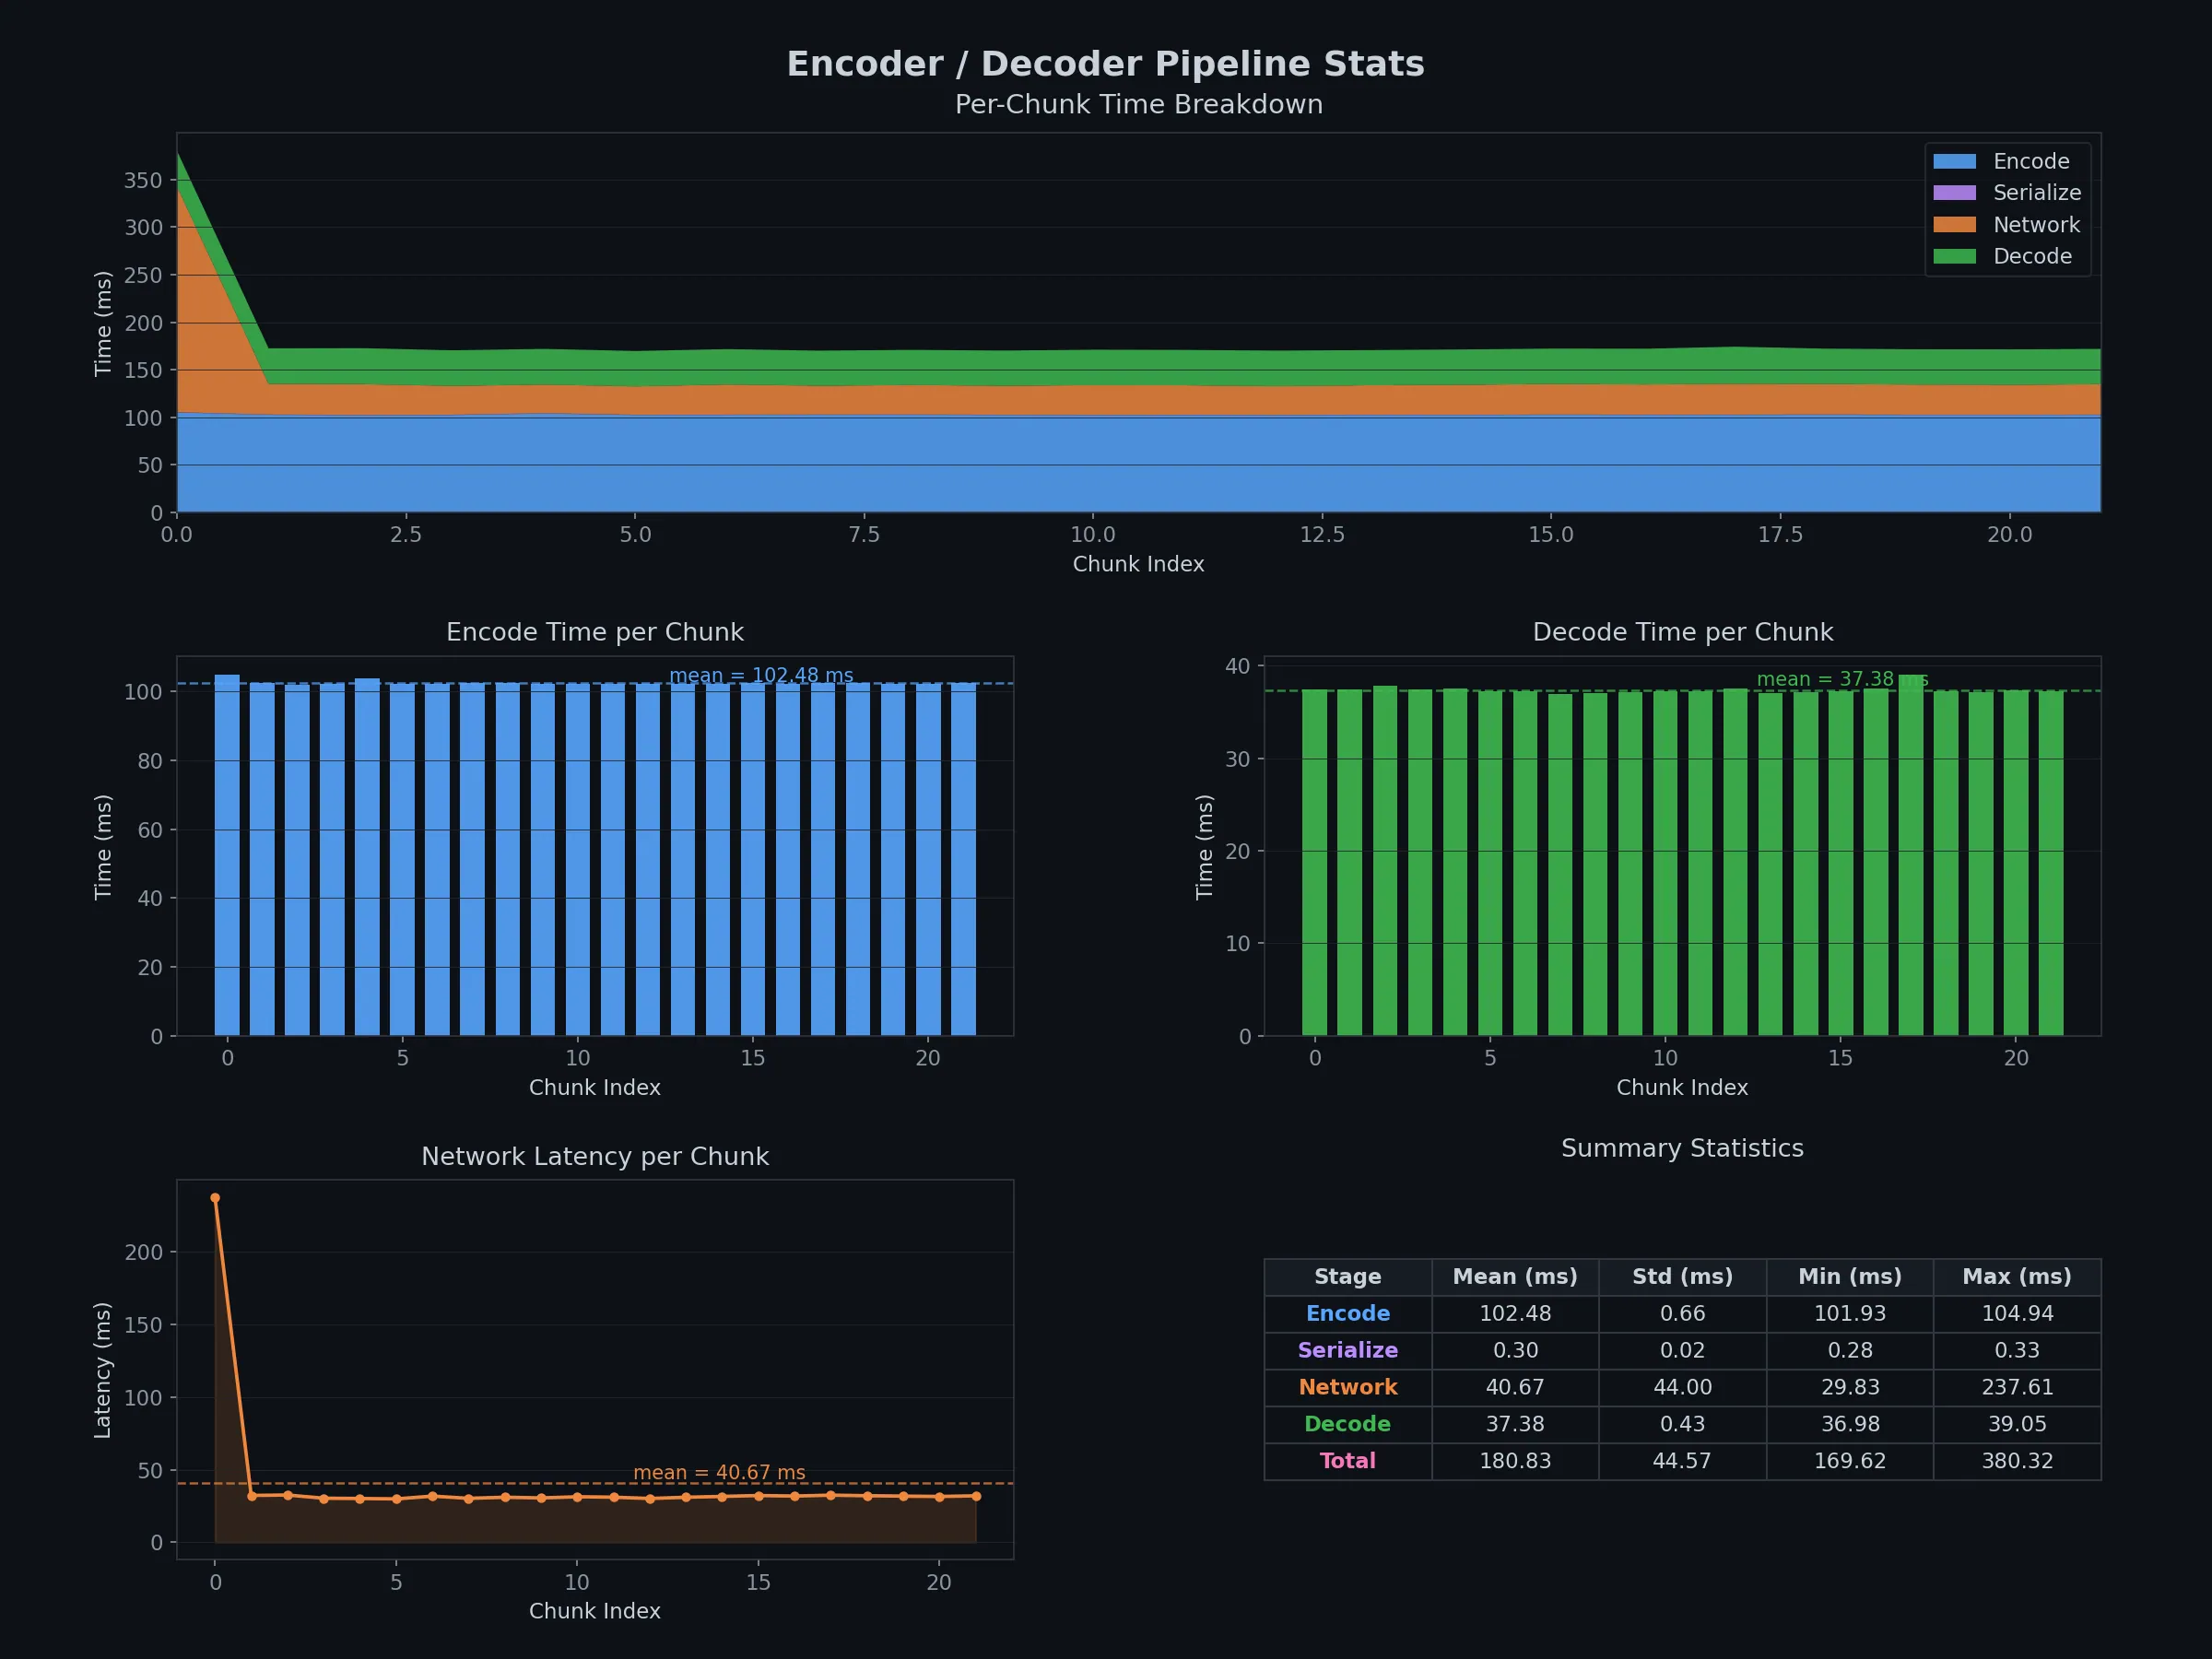2212x1659 pixels.
Task: Click the 'Min (ms)' column header
Action: [x=1850, y=1277]
